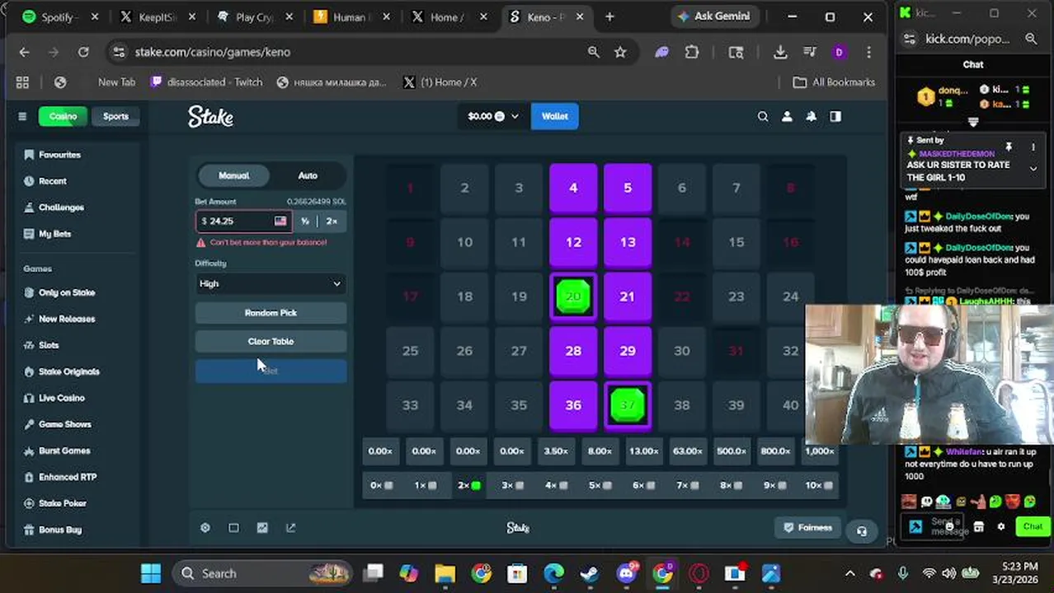Open live stats chart icon below board

[x=262, y=528]
